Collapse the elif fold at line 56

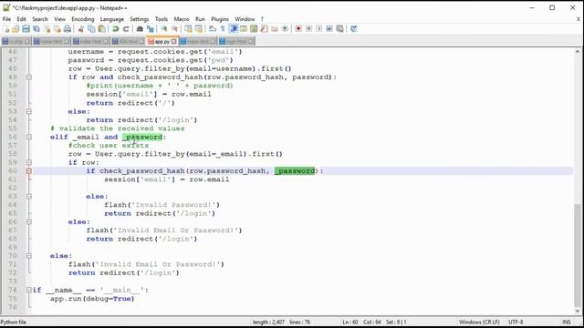[x=28, y=137]
